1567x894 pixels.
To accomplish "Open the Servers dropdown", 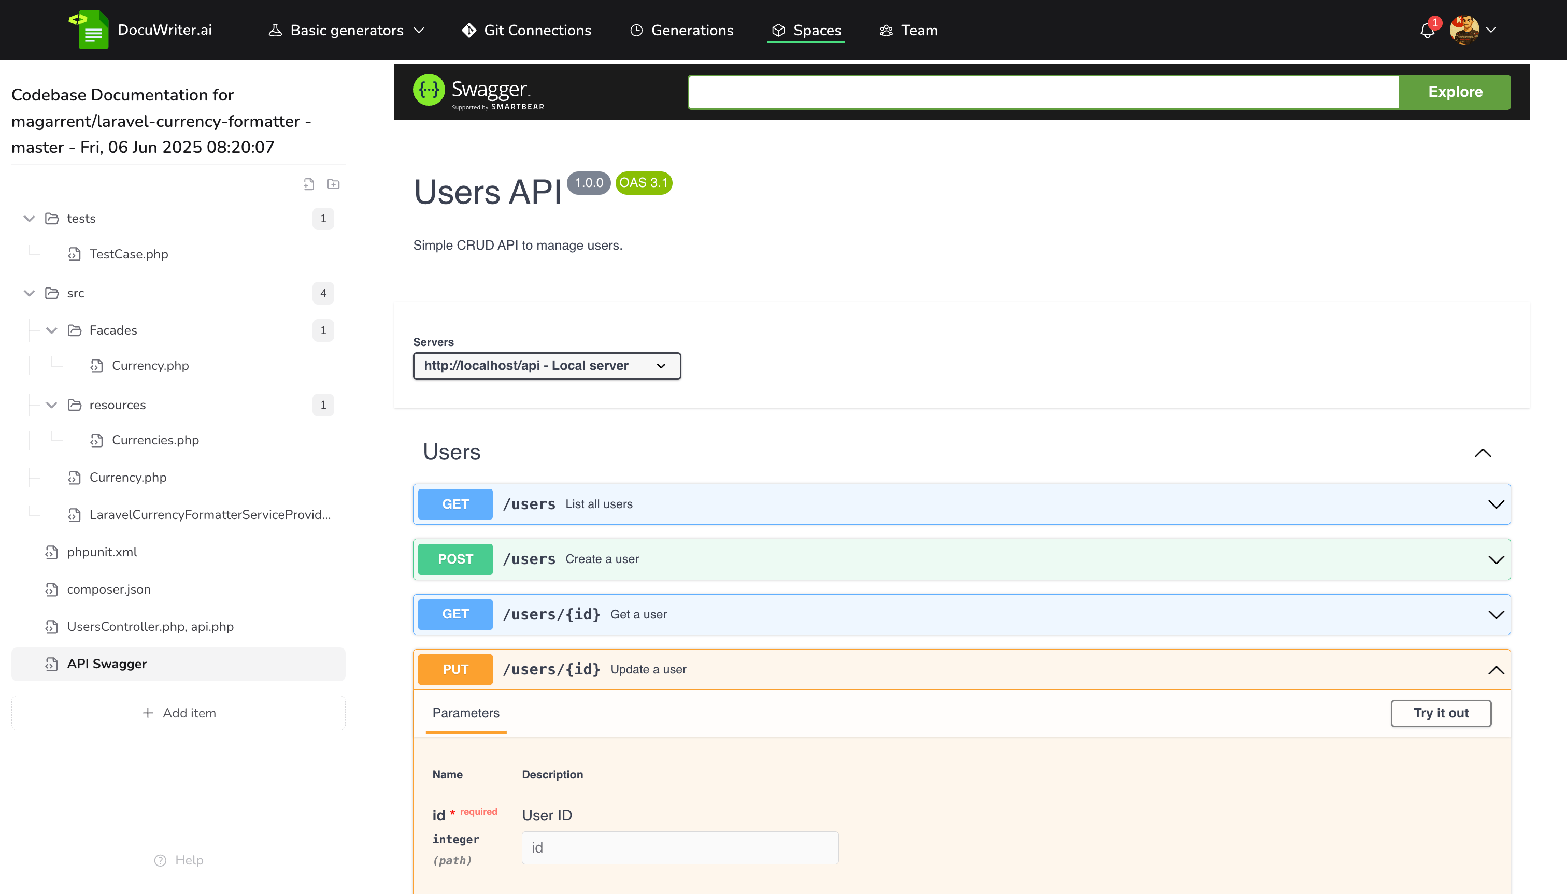I will [x=547, y=366].
